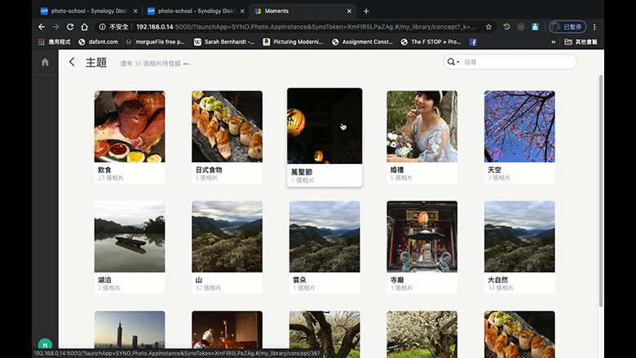Open the Sarah Bernhardt bookmark
The width and height of the screenshot is (636, 358).
click(224, 42)
